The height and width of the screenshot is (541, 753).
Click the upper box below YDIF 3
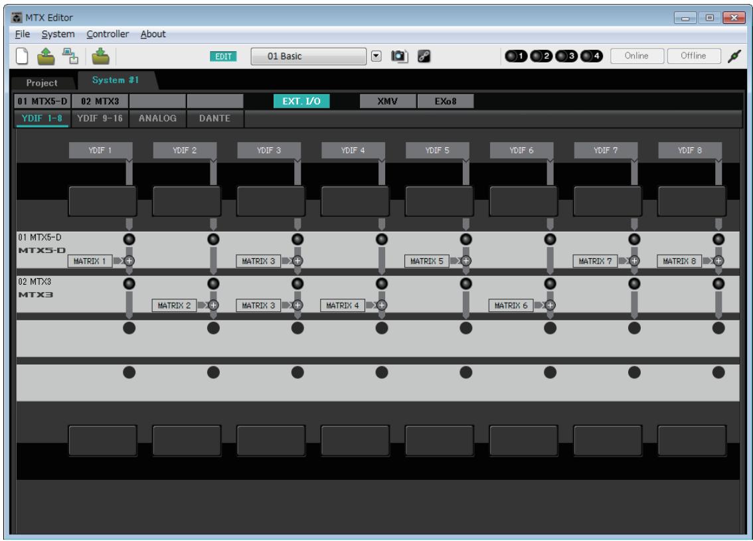[x=271, y=201]
